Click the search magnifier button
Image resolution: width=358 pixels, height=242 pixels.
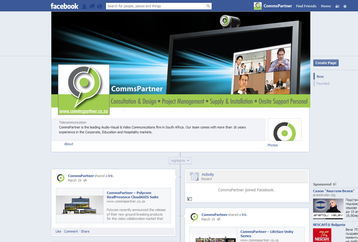pos(208,6)
